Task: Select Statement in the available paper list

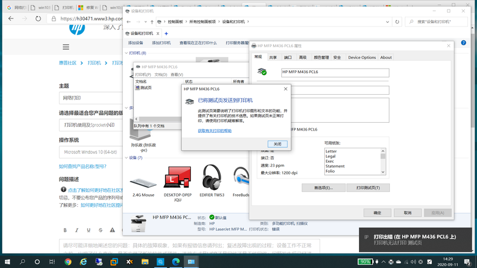Action: coord(335,166)
